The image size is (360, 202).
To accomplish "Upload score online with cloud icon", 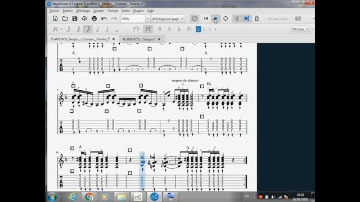I will [84, 19].
